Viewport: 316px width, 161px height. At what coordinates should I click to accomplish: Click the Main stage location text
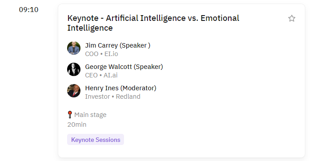pos(90,115)
